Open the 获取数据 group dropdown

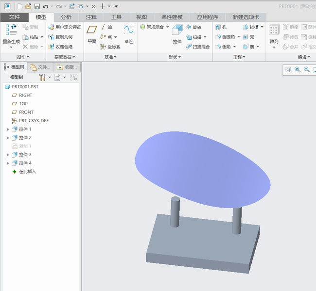(x=65, y=57)
